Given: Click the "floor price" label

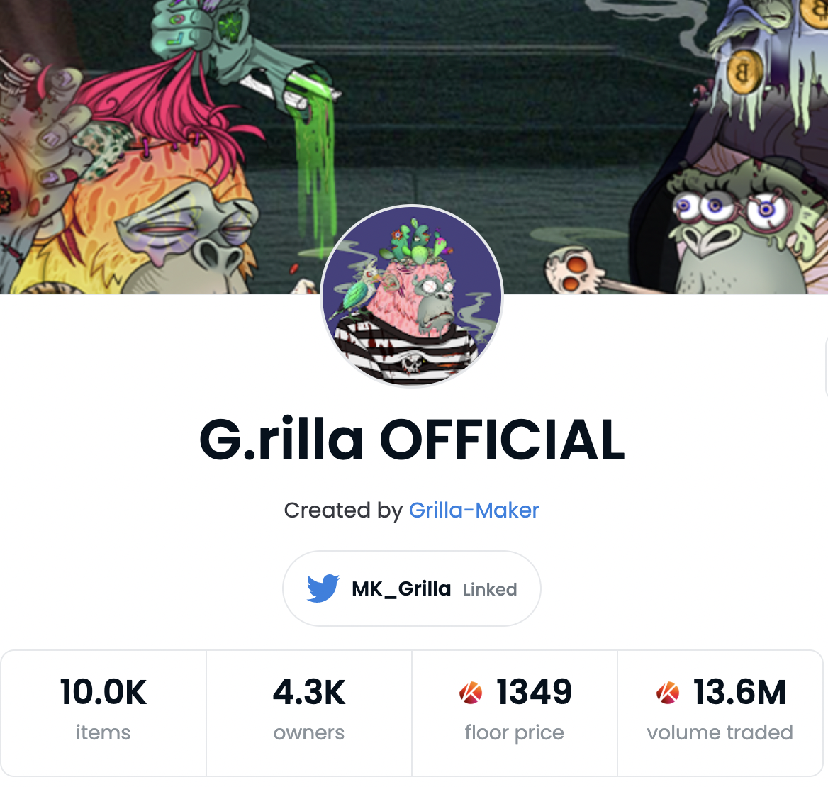Looking at the screenshot, I should [515, 732].
